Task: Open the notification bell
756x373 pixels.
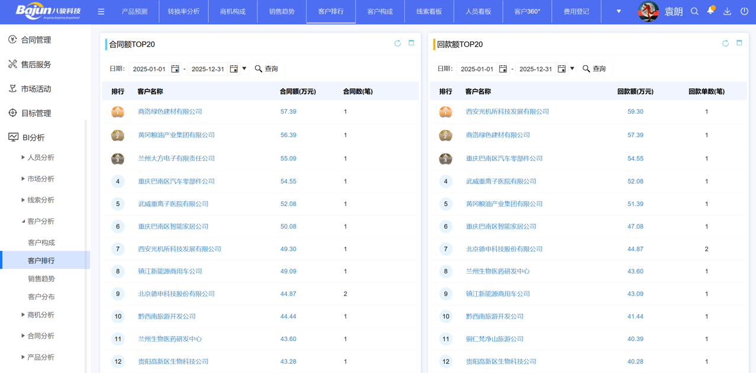Action: point(710,11)
